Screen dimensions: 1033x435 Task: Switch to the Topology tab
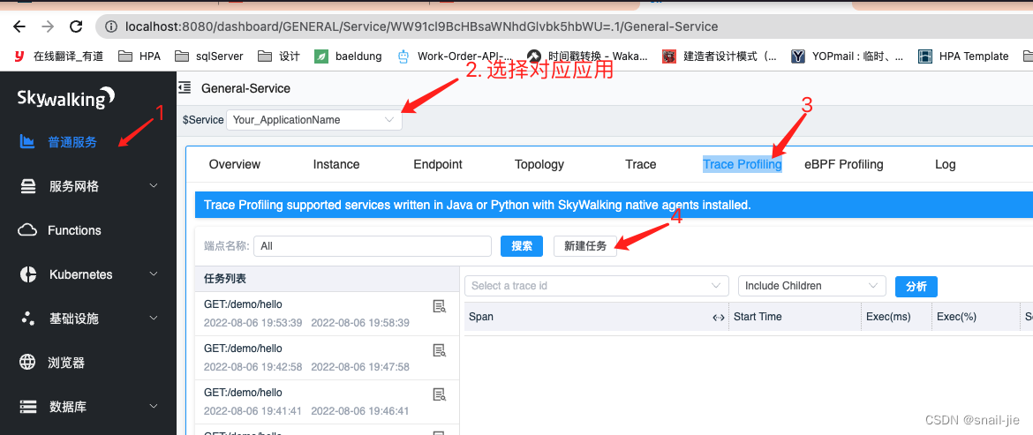[539, 164]
